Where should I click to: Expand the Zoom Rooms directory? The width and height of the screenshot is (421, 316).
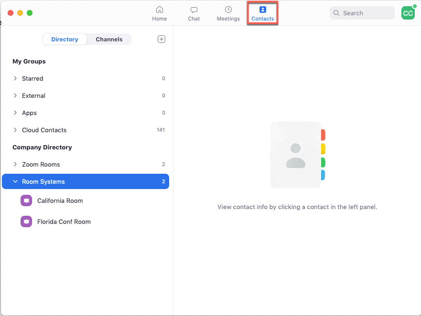(15, 164)
